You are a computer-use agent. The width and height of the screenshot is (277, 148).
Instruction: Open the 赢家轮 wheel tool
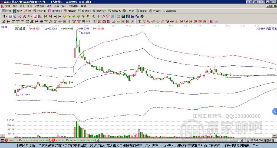tap(141, 11)
